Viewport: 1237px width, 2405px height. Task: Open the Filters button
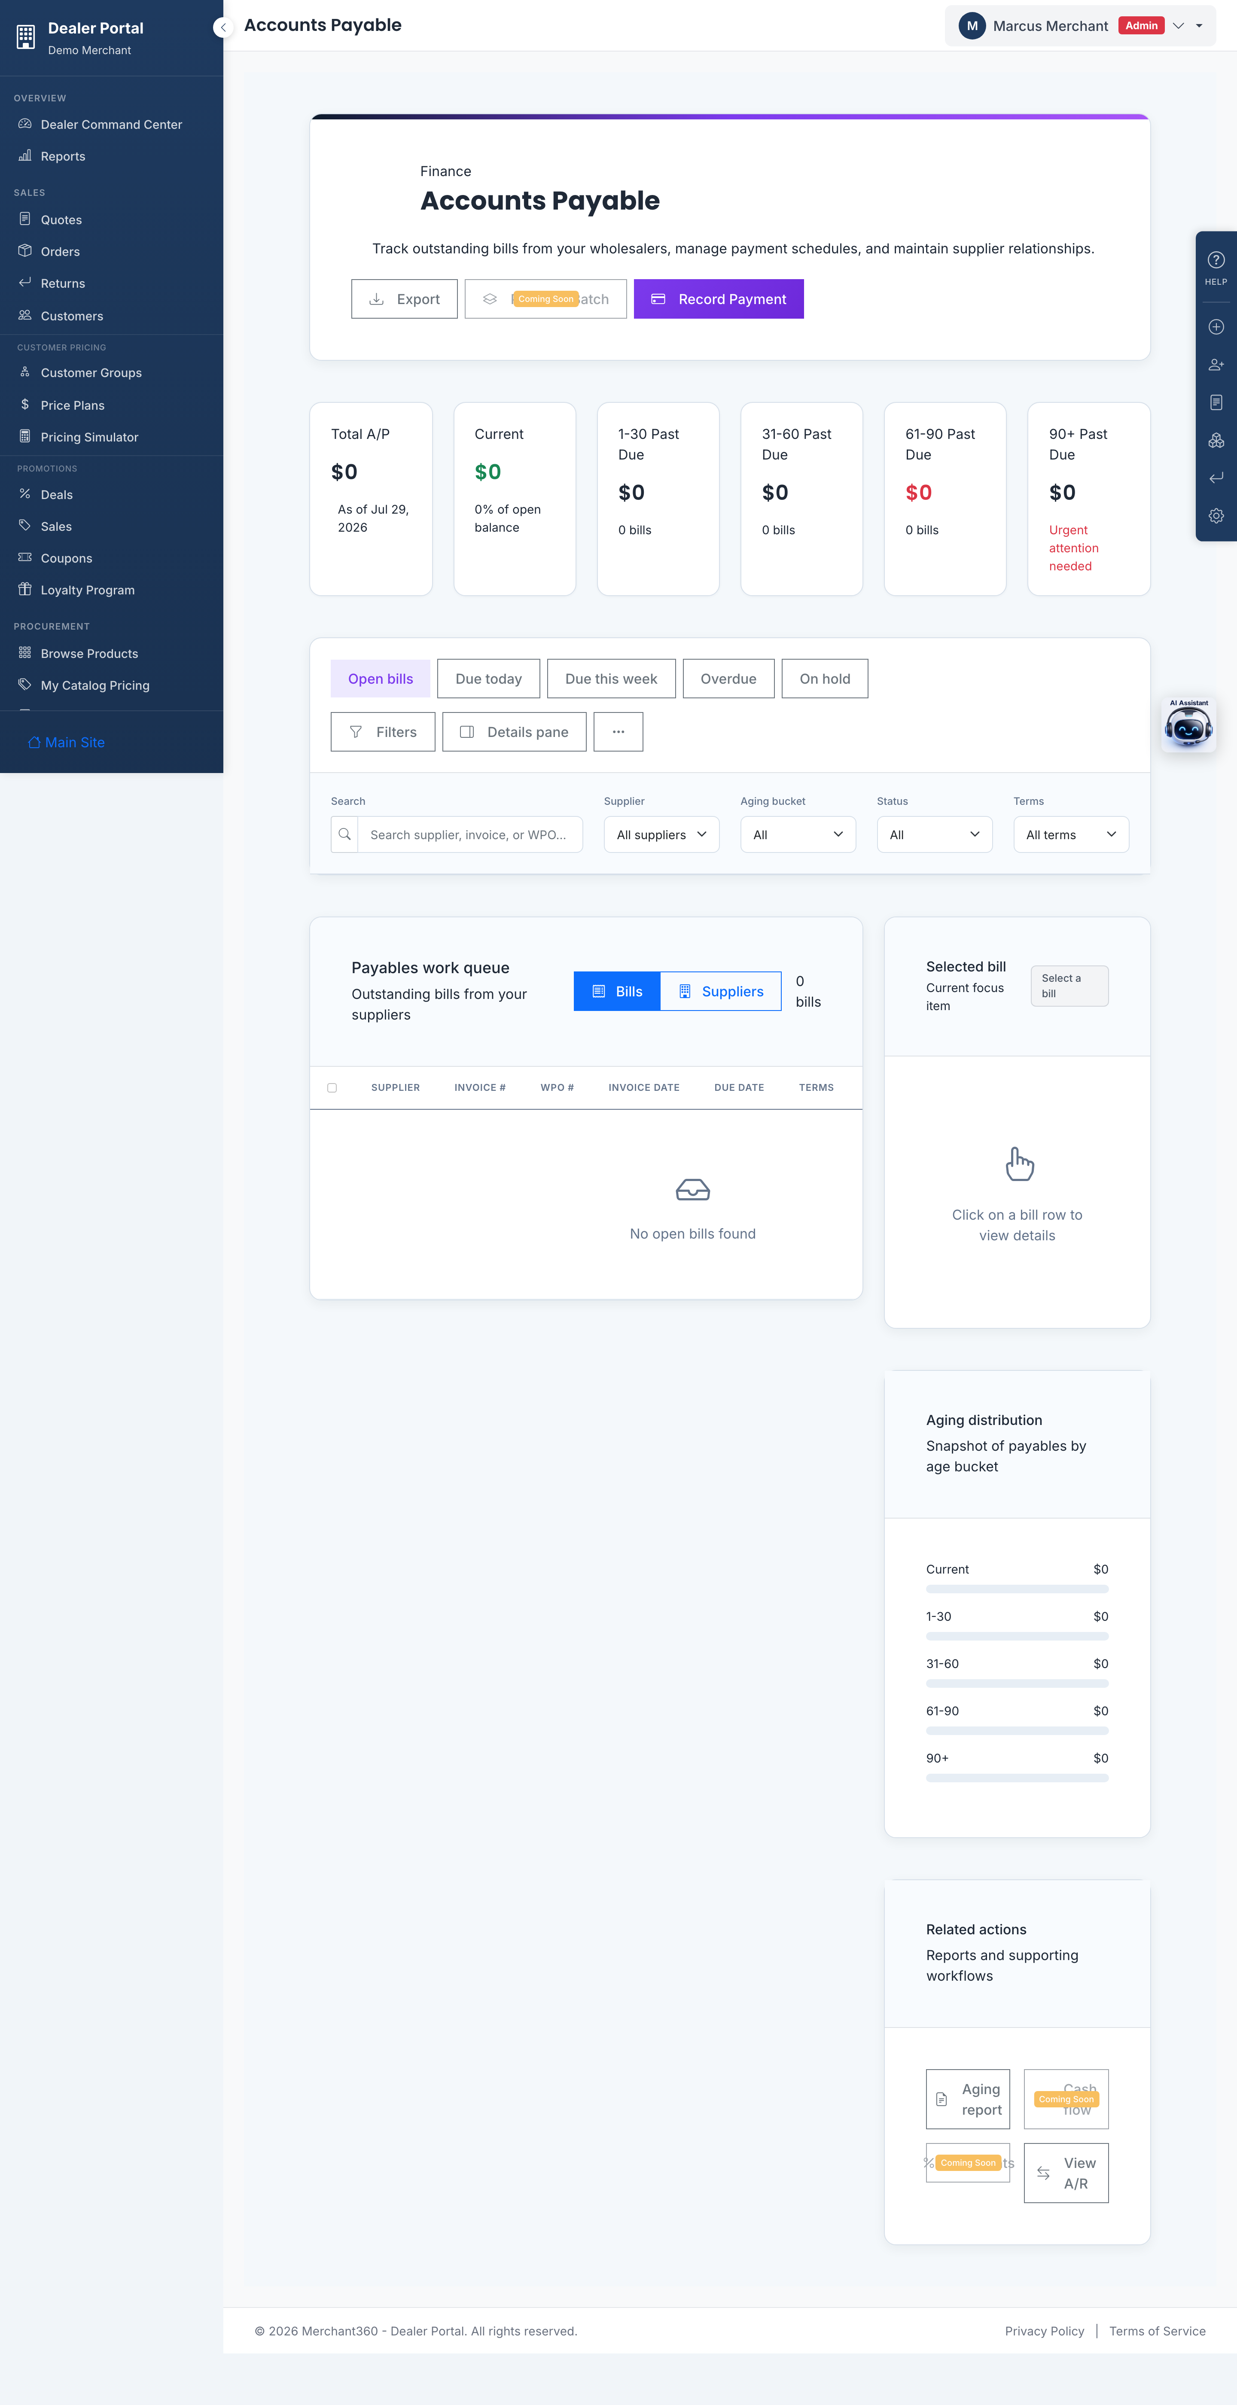383,732
